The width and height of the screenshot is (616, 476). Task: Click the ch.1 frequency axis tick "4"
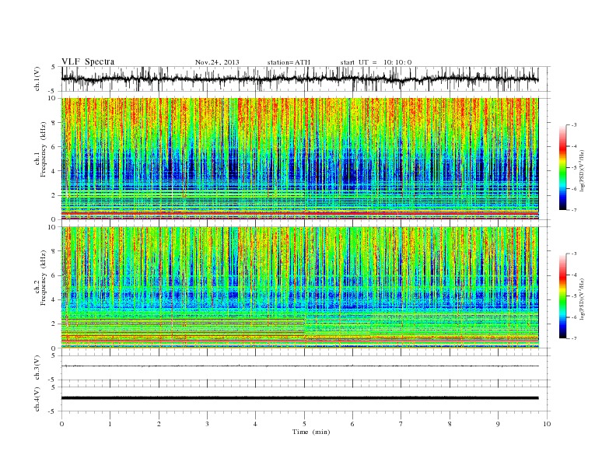coord(54,171)
